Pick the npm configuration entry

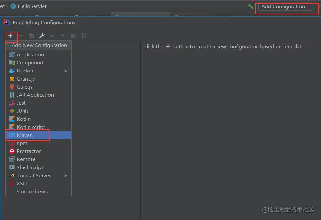click(38, 143)
